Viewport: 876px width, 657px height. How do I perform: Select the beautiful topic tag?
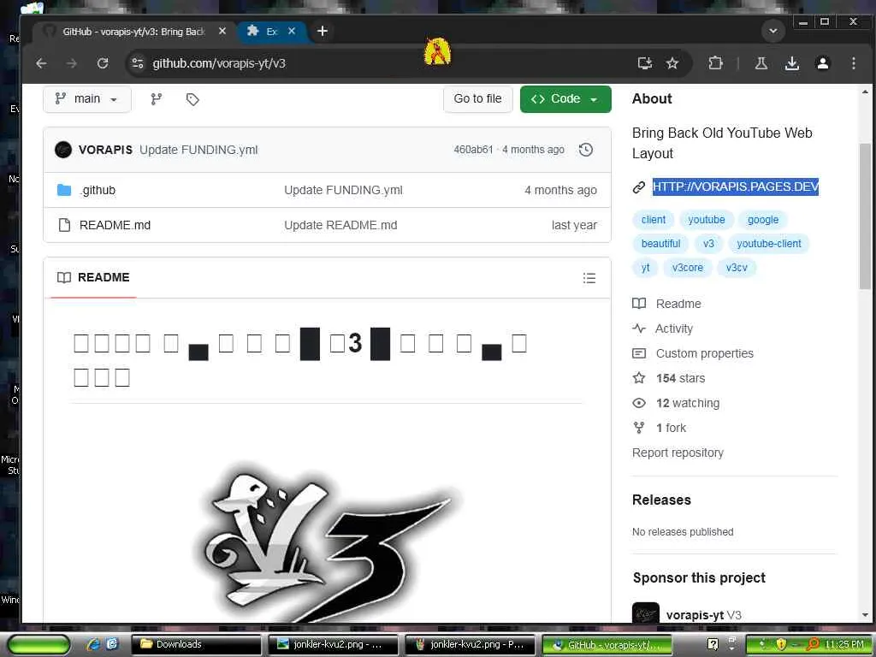pos(661,244)
